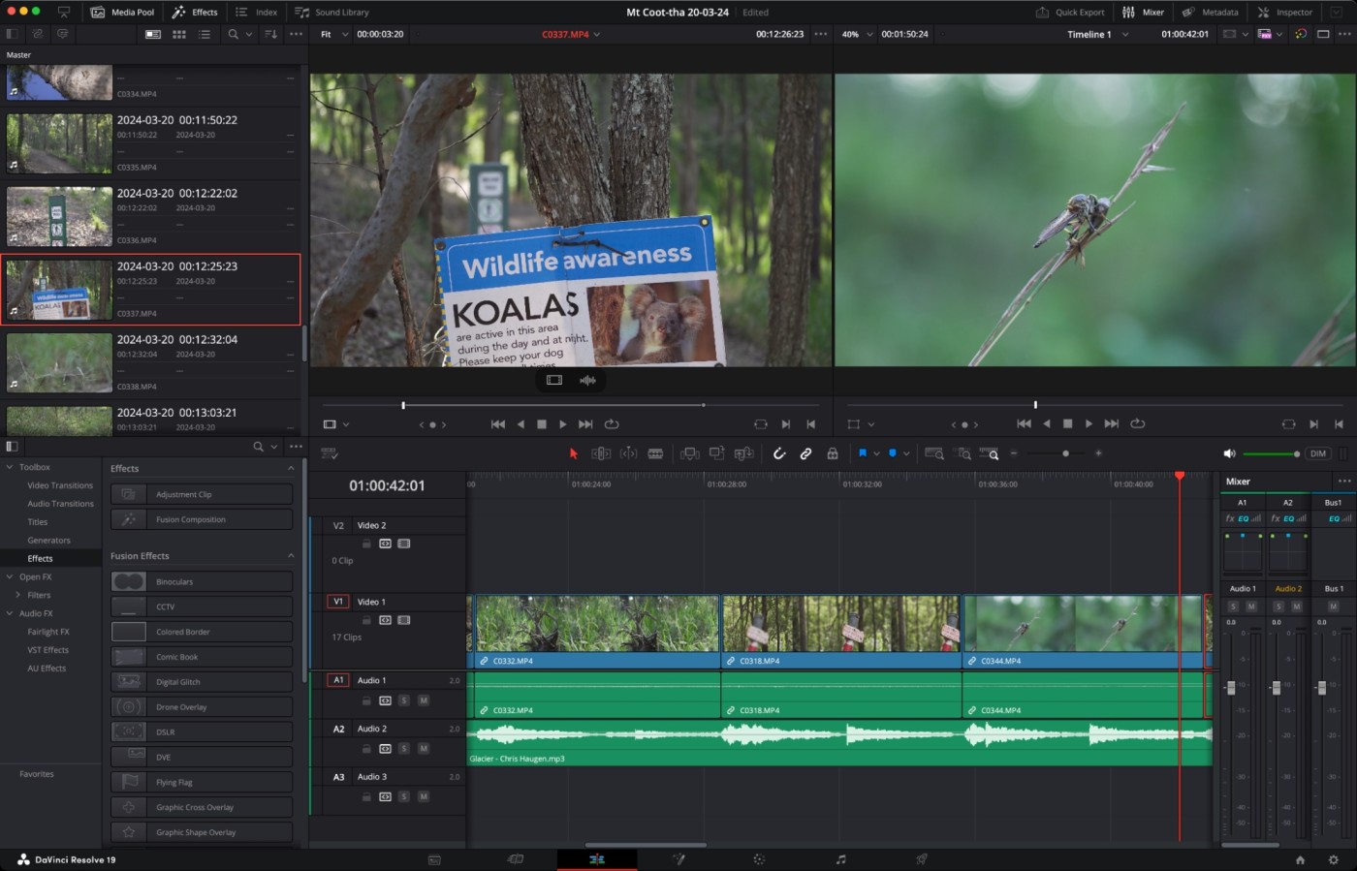Adjust the monitor volume slider
The image size is (1357, 871).
pyautogui.click(x=1270, y=453)
